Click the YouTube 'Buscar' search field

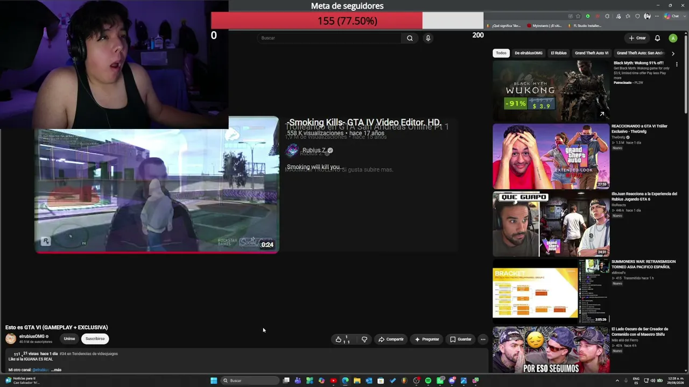[329, 38]
